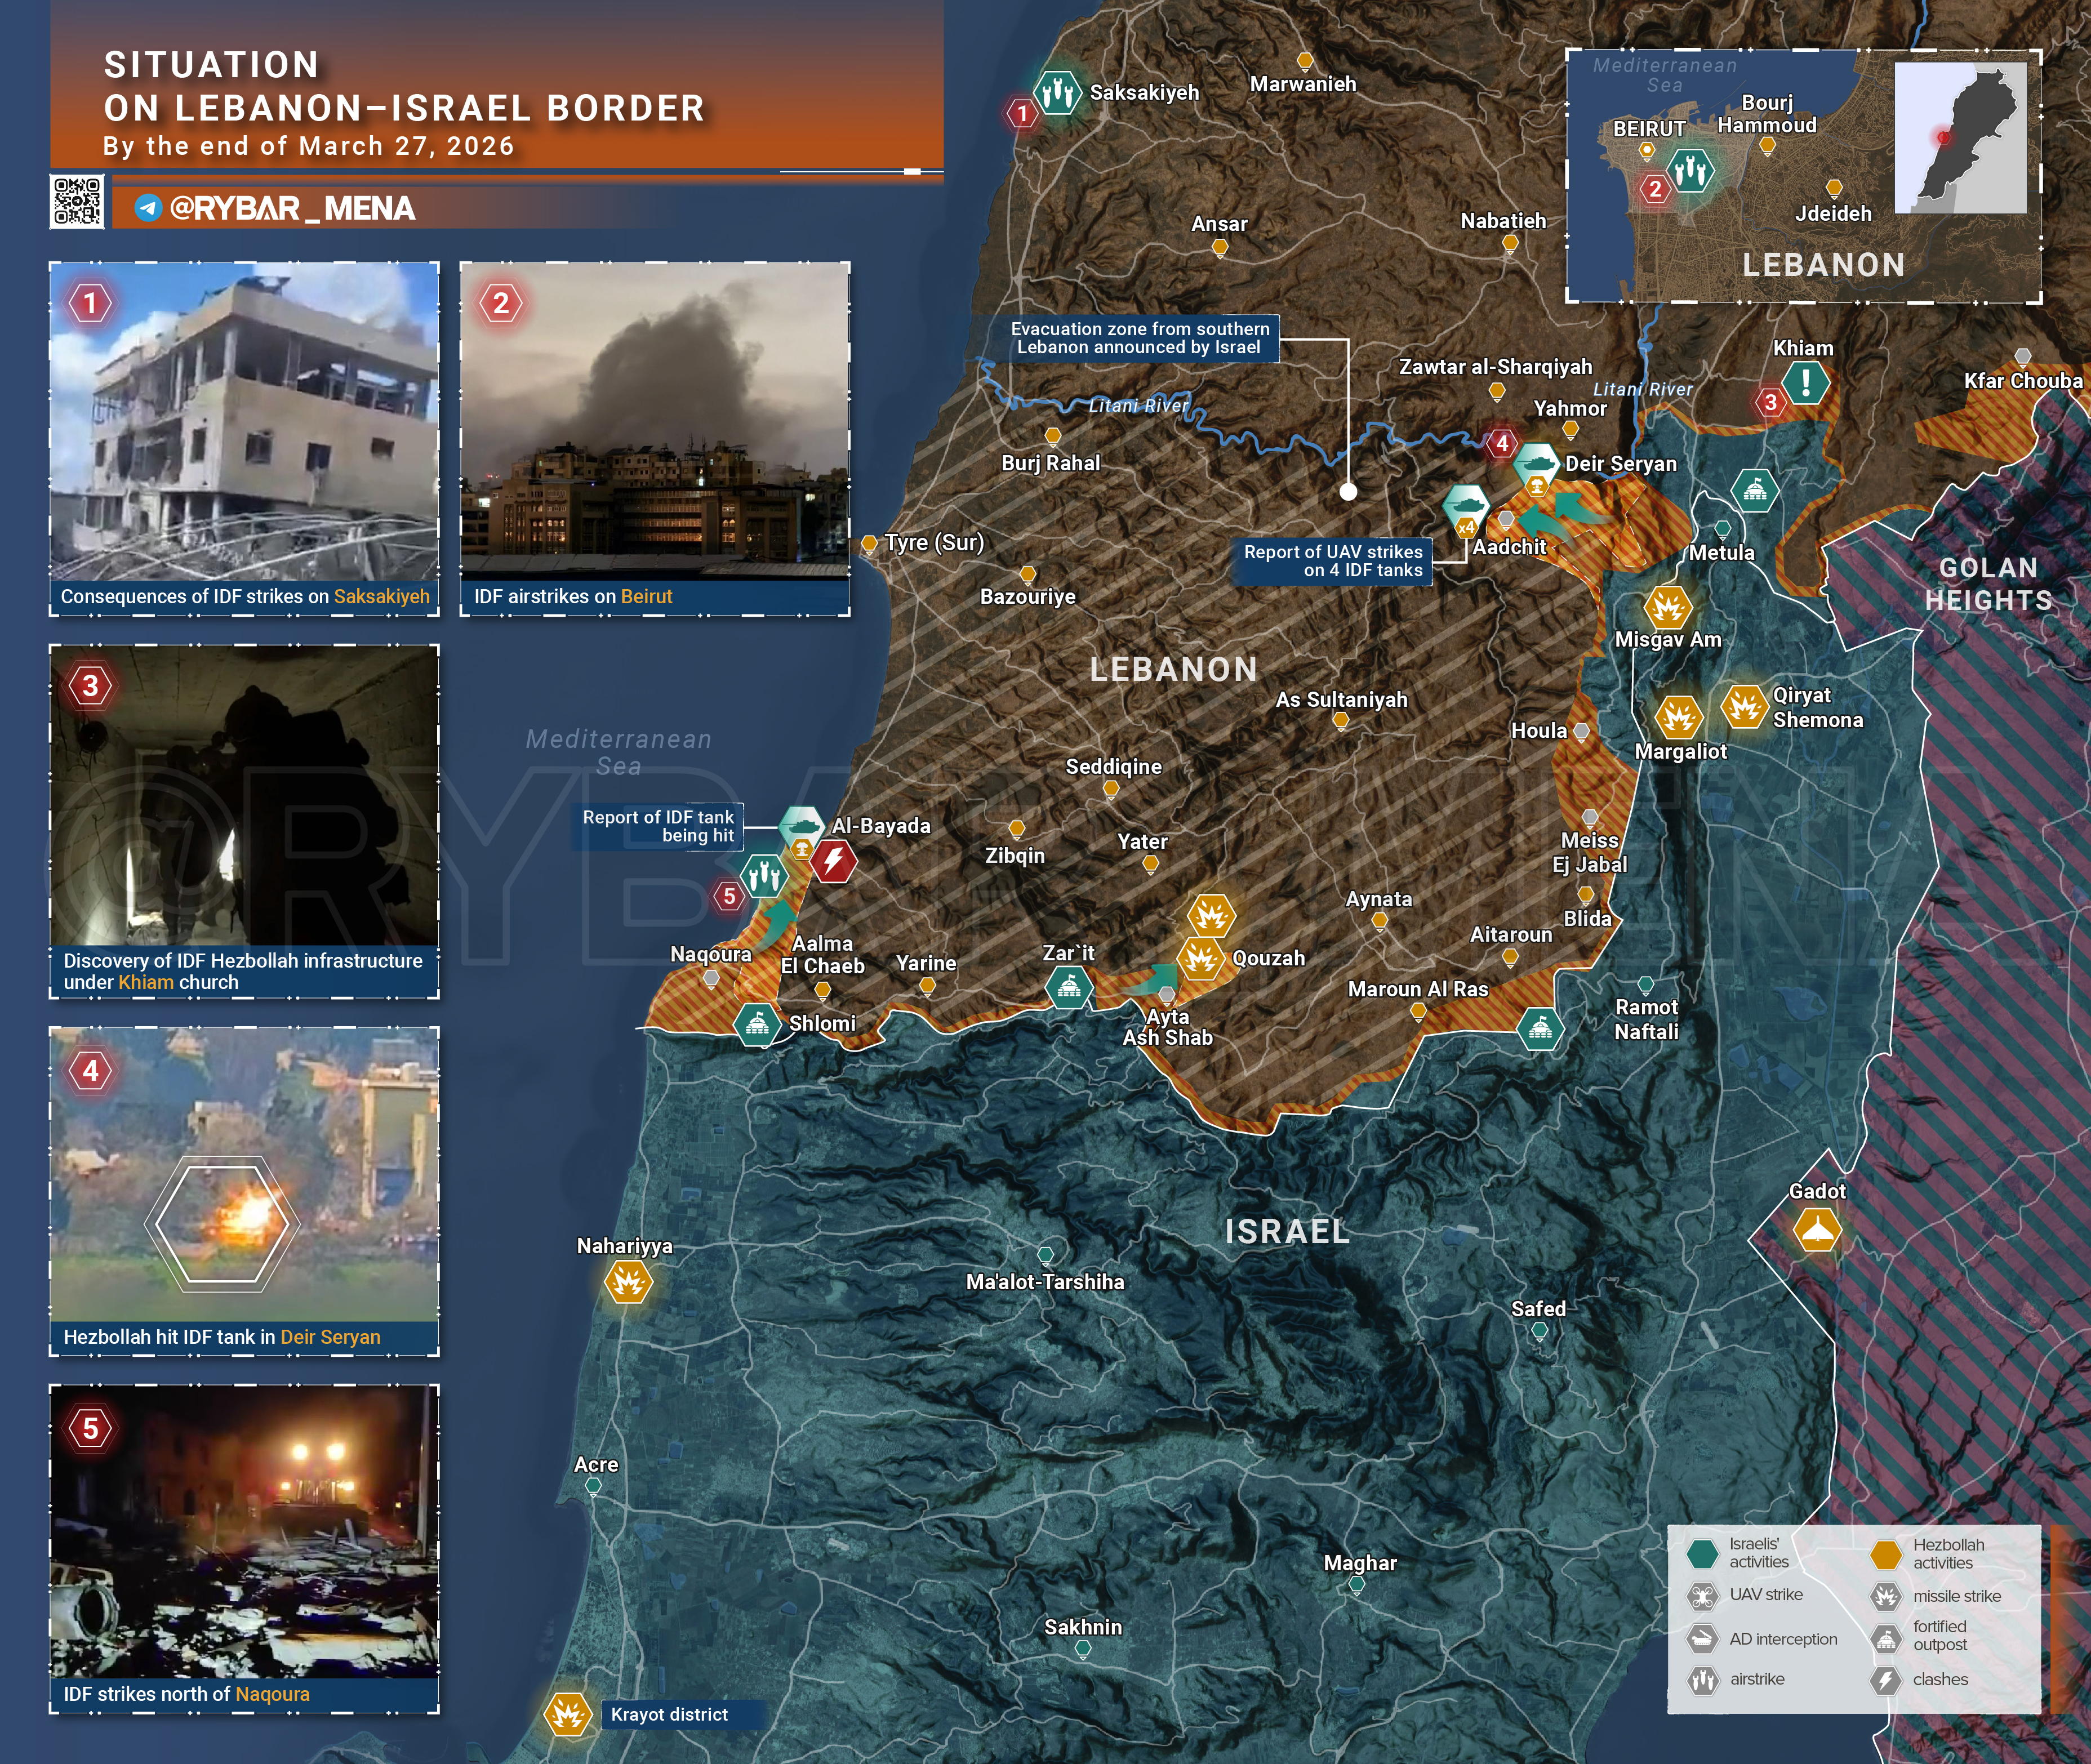The width and height of the screenshot is (2091, 1764).
Task: Click red marker number 4 near Deir Seryan
Action: (1501, 443)
